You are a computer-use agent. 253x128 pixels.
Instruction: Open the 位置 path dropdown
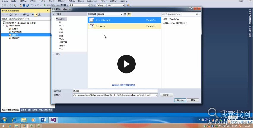tap(156, 95)
